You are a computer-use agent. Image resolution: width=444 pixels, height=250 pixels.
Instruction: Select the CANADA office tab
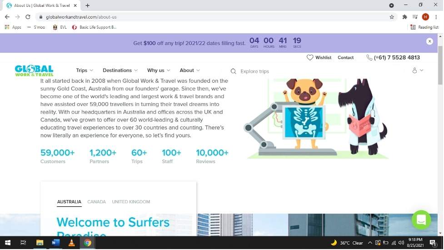(x=96, y=202)
